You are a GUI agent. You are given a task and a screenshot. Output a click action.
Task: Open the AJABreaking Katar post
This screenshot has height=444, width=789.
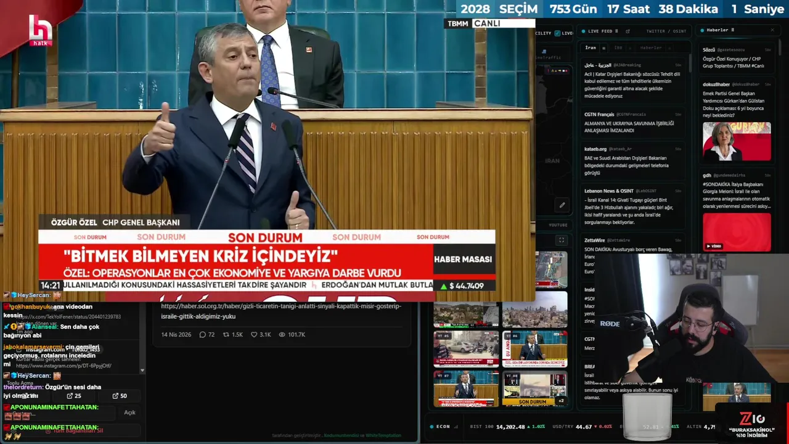tap(633, 81)
